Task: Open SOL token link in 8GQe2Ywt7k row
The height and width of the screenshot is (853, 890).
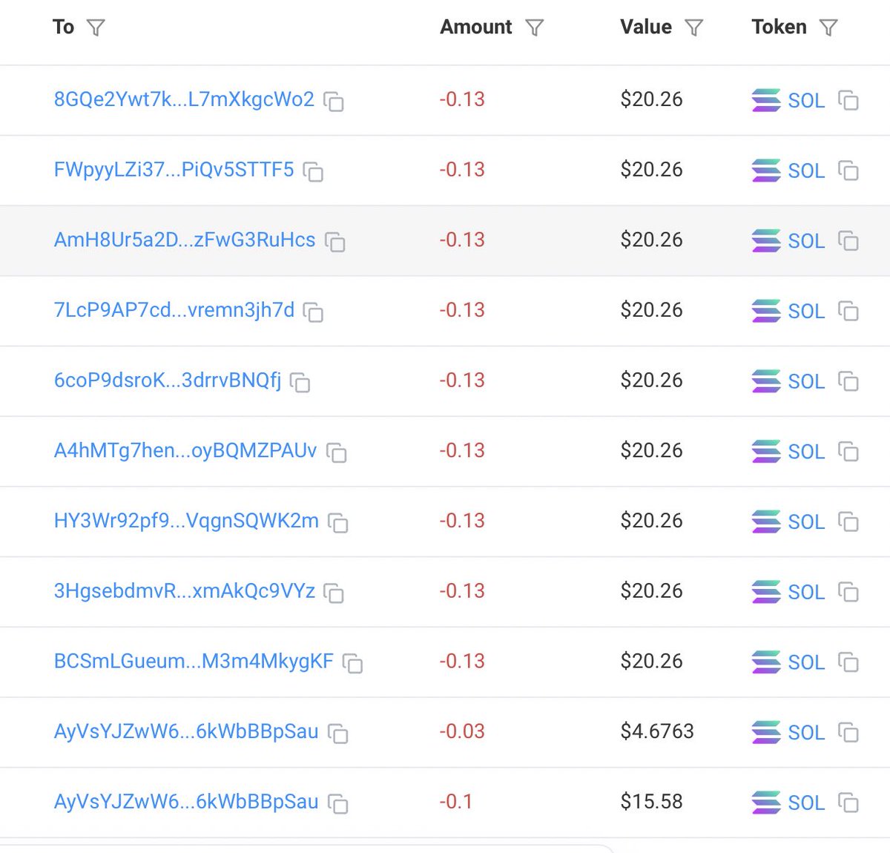Action: [806, 101]
